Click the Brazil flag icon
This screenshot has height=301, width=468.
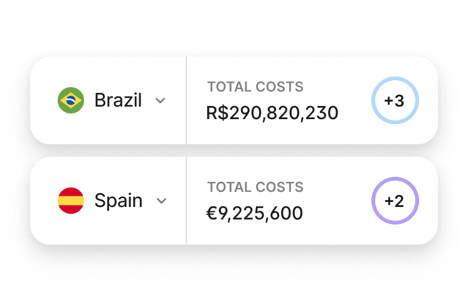click(x=71, y=100)
